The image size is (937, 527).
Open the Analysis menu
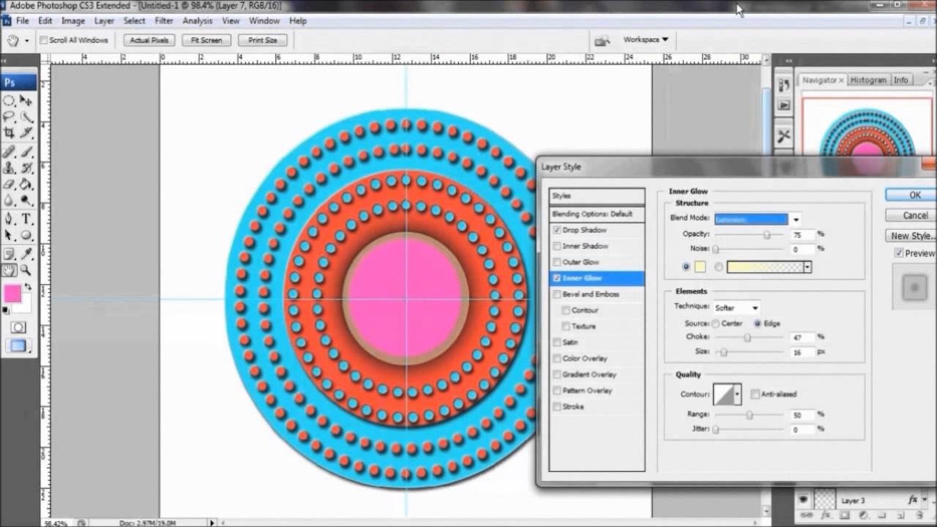click(198, 21)
